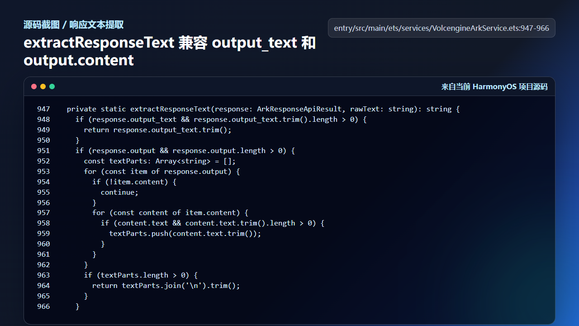The width and height of the screenshot is (579, 326).
Task: Click line number 954
Action: click(x=44, y=182)
